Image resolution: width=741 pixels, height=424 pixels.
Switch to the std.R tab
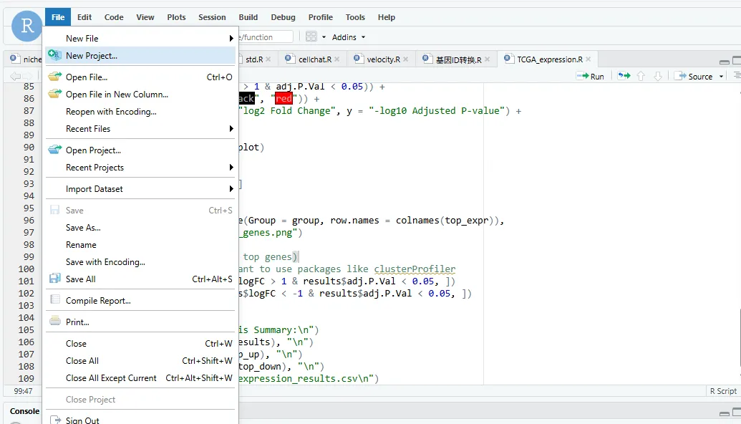254,59
